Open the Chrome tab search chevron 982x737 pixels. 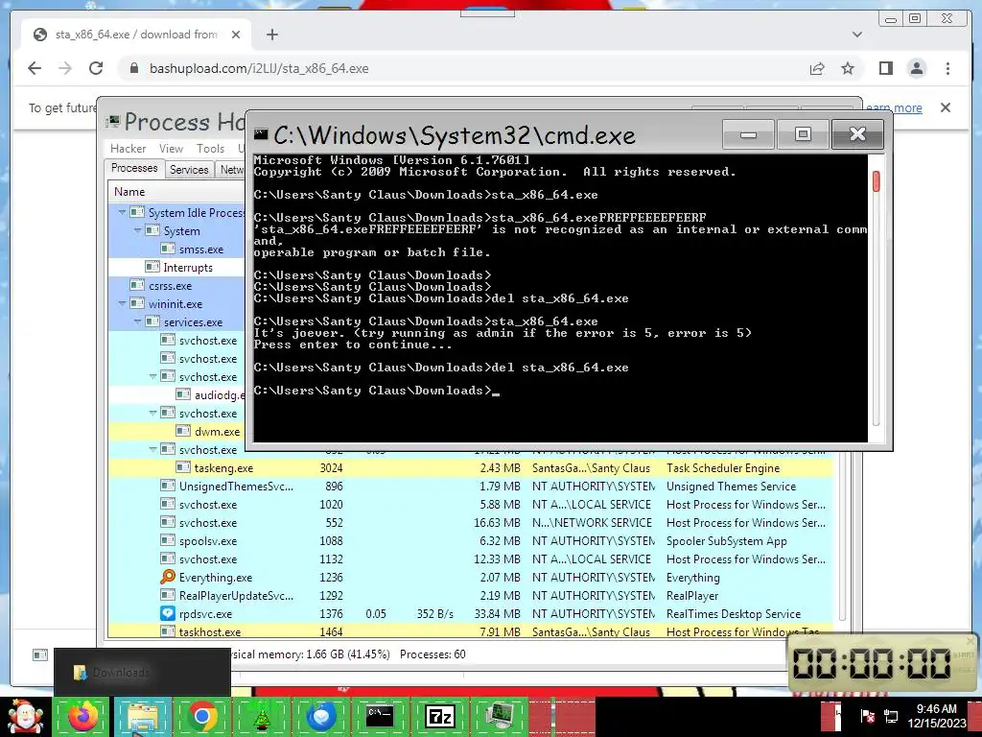(x=856, y=35)
